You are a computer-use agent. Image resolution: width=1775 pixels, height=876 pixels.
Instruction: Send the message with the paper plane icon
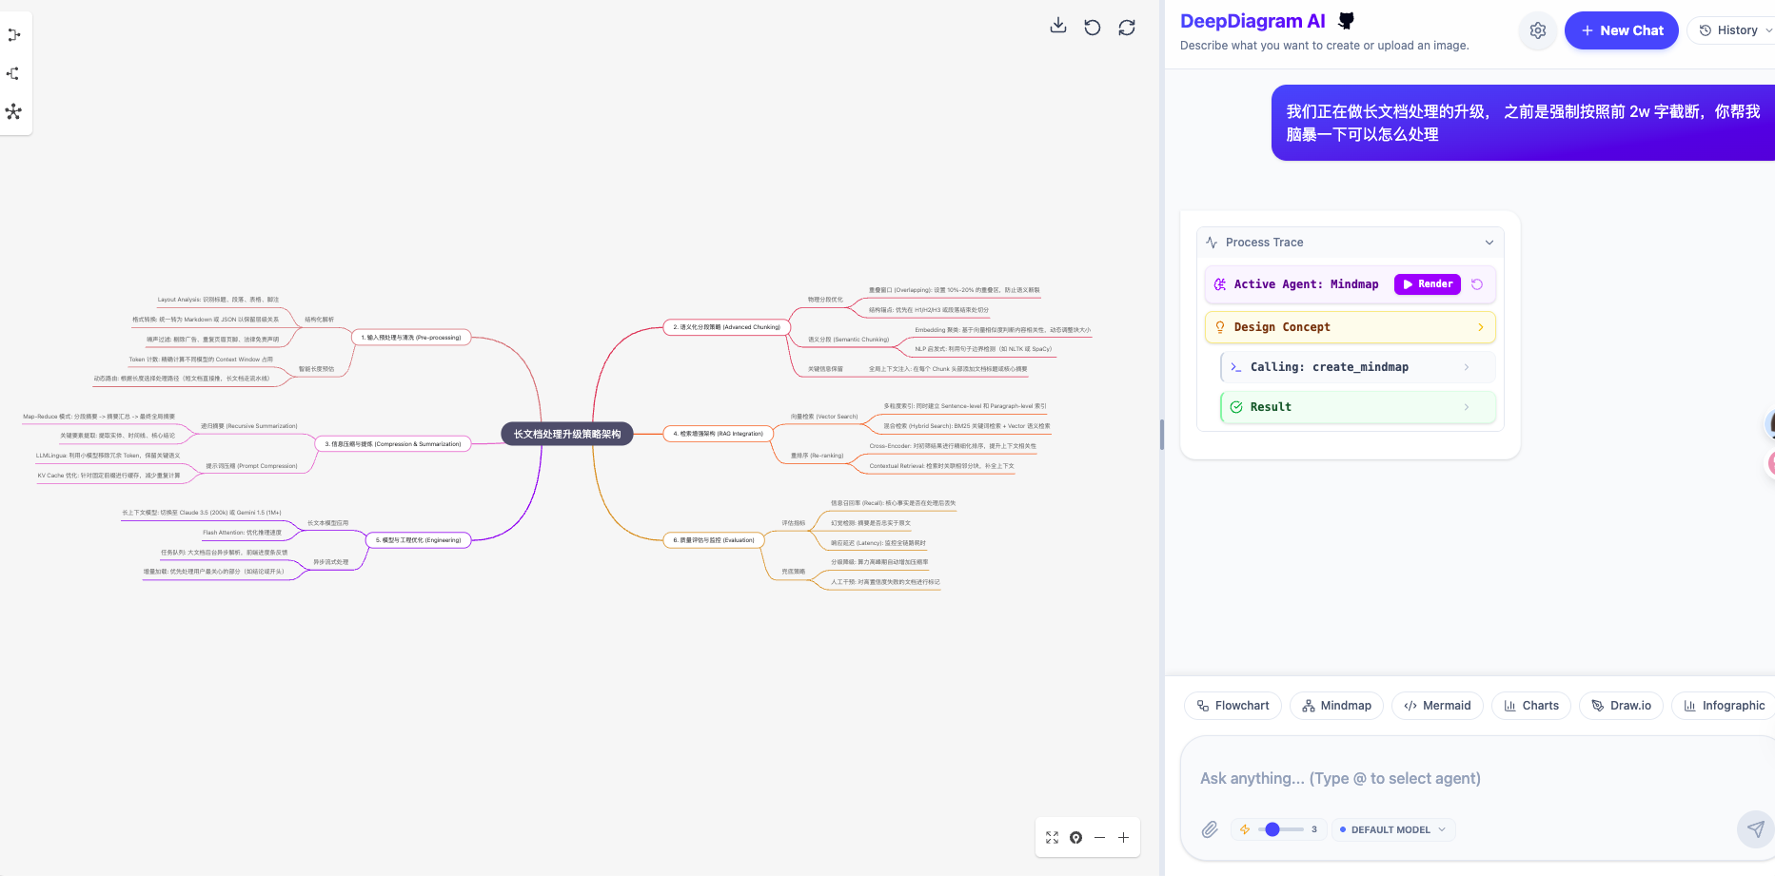pyautogui.click(x=1754, y=829)
